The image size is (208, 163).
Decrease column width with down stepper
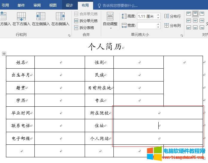pyautogui.click(x=158, y=27)
